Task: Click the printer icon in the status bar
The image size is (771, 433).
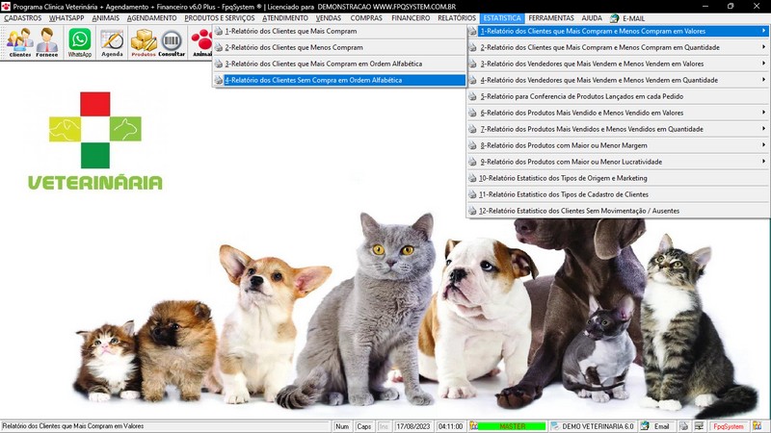Action: (683, 426)
